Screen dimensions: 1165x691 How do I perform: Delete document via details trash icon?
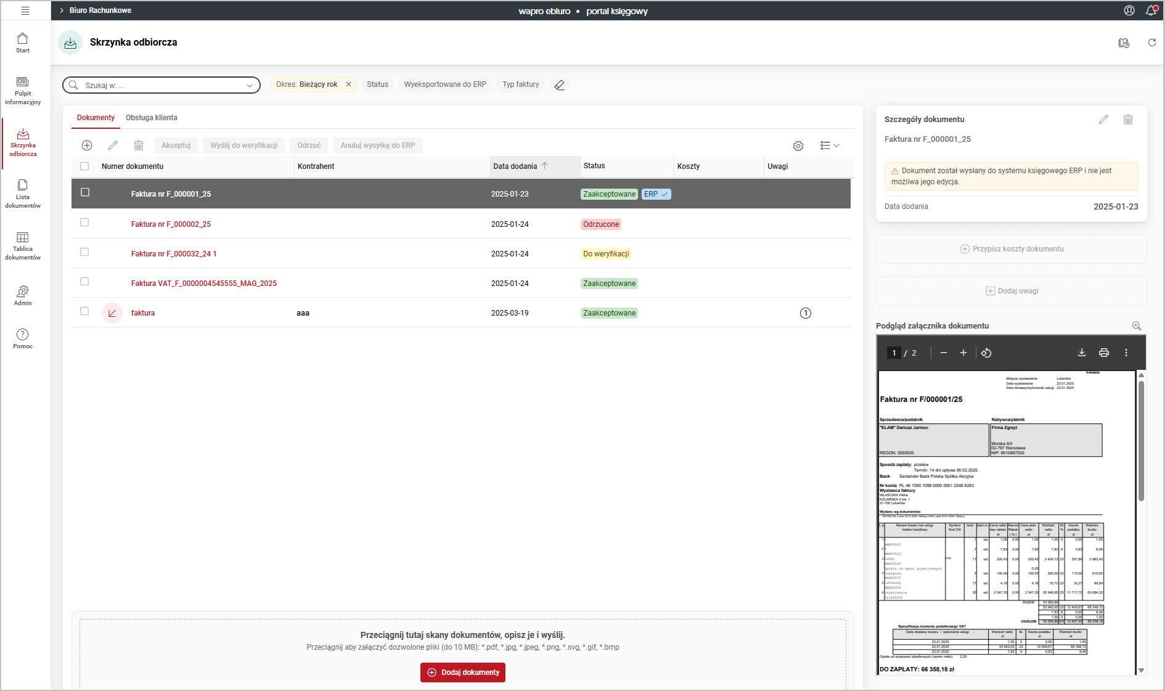point(1128,120)
